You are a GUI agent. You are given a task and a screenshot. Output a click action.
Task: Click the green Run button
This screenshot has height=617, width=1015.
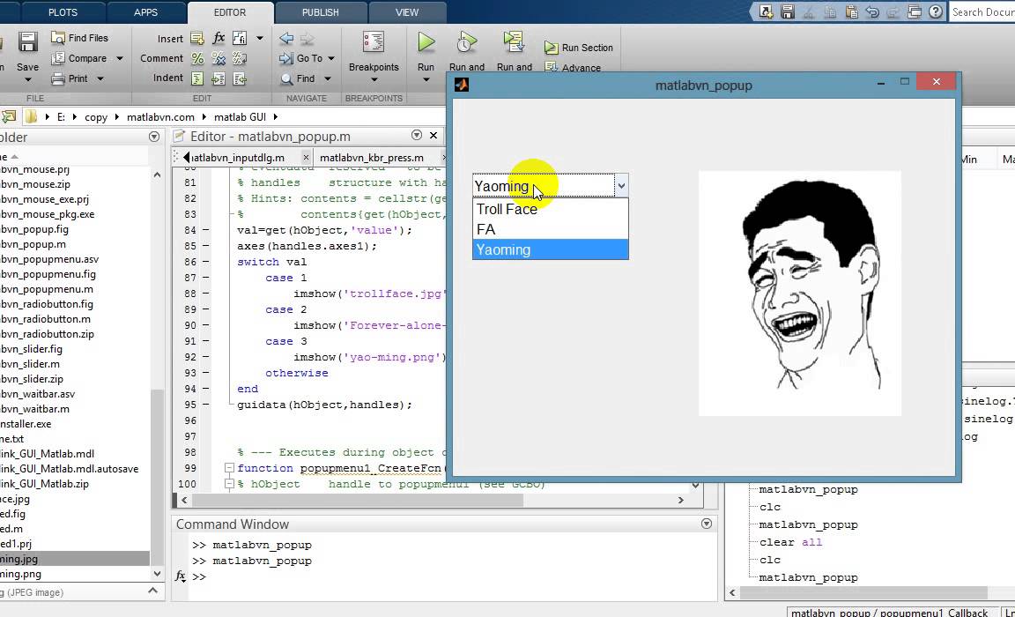pyautogui.click(x=426, y=42)
